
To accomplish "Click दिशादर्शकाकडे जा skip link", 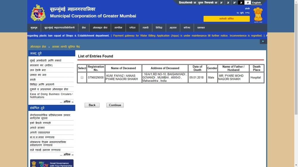I will pyautogui.click(x=187, y=3).
